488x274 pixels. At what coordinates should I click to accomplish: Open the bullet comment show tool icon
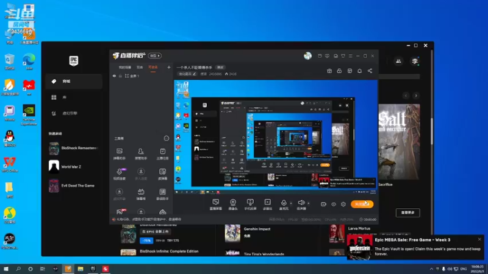pos(141,194)
